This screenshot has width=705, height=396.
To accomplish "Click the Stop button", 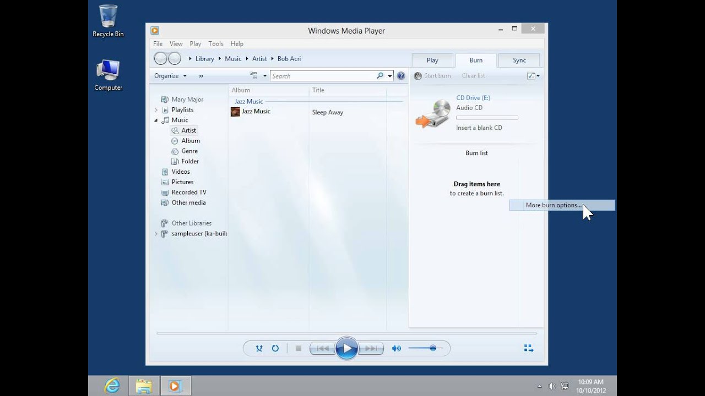I will (298, 348).
